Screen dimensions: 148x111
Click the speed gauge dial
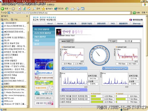point(99,55)
